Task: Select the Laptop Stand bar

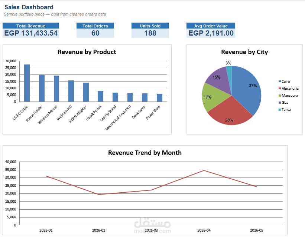Action: (115, 97)
